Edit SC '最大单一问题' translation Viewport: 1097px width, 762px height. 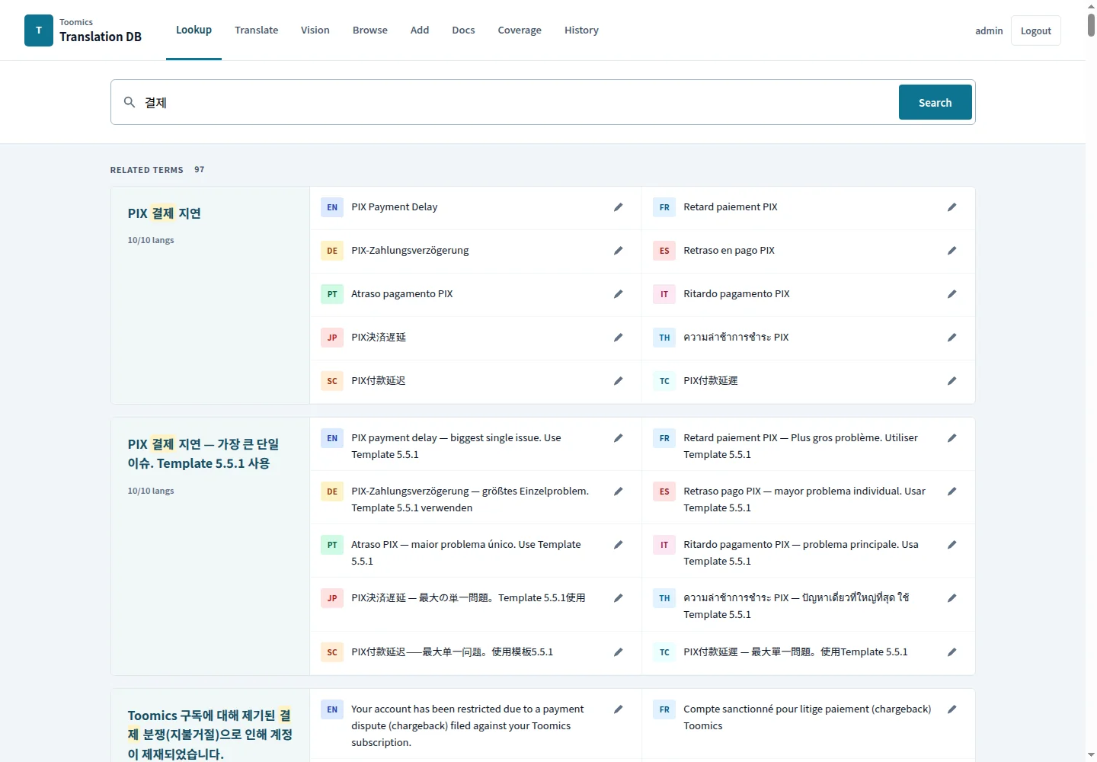[x=619, y=652]
